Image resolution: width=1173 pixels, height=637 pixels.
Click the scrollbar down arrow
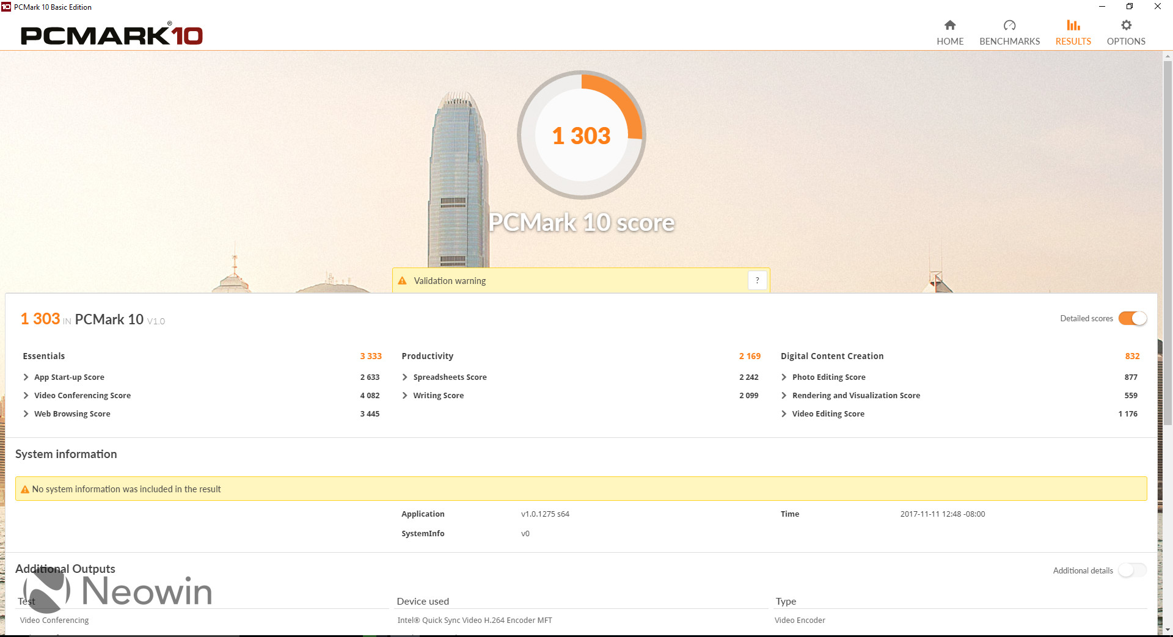(x=1168, y=629)
